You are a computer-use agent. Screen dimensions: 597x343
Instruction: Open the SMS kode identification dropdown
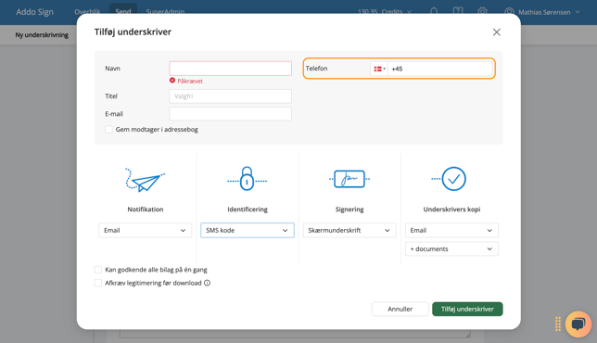coord(248,230)
